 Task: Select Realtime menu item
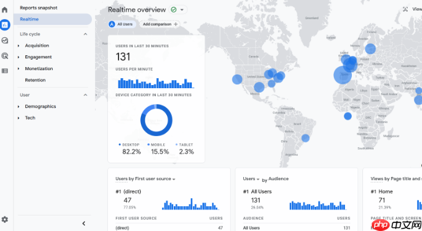point(53,19)
